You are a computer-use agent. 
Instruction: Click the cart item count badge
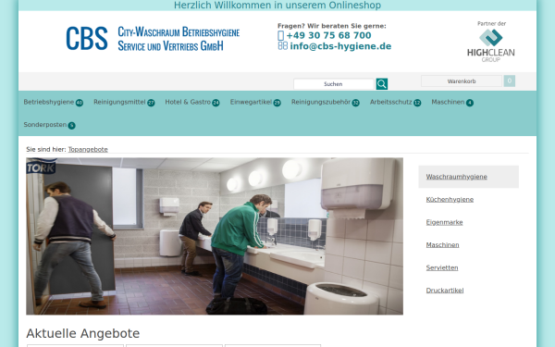click(510, 81)
